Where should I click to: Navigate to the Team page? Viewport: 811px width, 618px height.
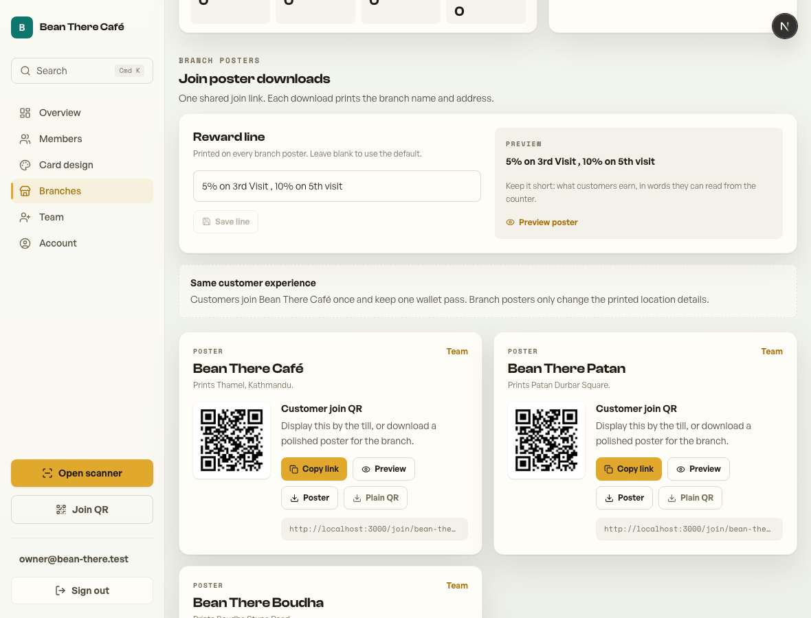82,217
